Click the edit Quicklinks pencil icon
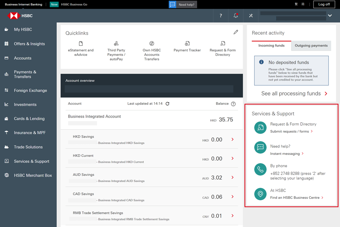Image resolution: width=340 pixels, height=227 pixels. 236,32
